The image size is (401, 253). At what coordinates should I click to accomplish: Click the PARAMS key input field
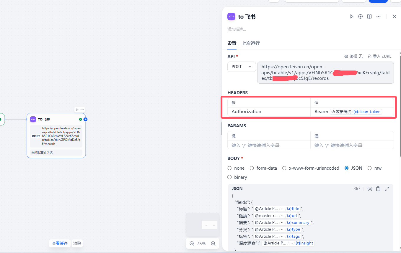(269, 145)
